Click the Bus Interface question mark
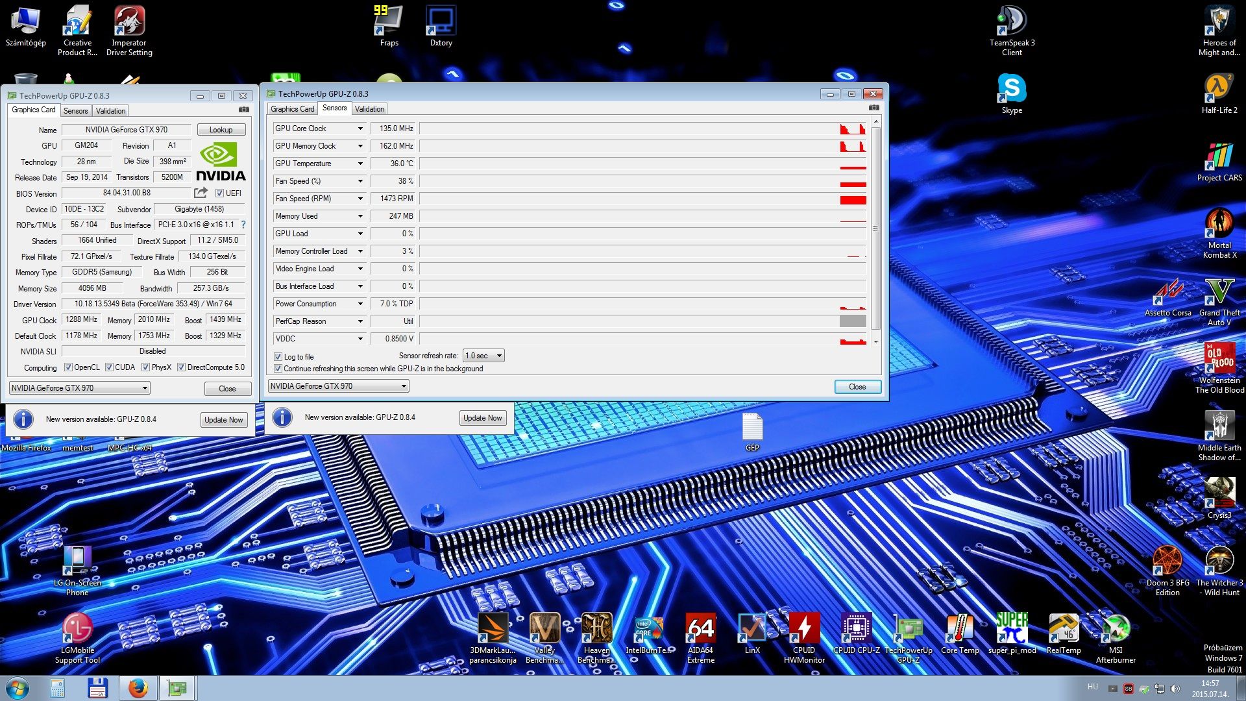 coord(243,225)
